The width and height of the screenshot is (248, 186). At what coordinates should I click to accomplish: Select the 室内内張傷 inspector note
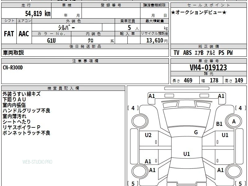[x=14, y=105]
